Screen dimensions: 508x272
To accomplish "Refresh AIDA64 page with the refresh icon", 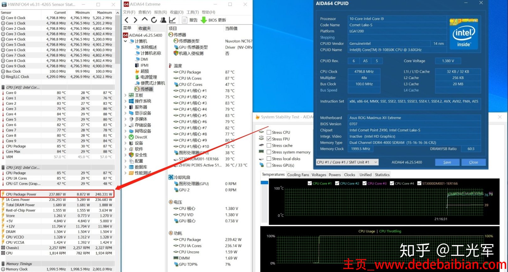I will point(154,20).
